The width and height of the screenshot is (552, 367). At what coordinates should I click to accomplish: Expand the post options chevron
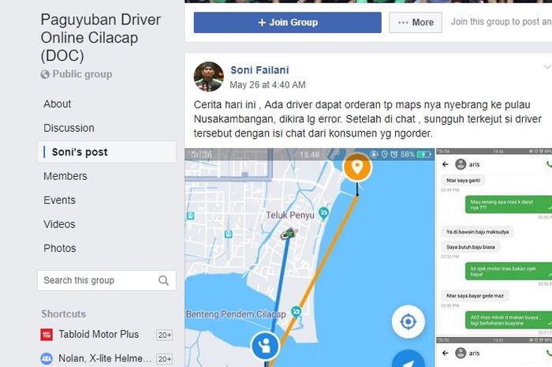546,67
